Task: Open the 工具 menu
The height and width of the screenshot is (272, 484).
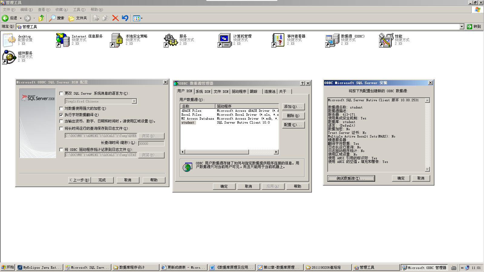Action: pos(79,10)
